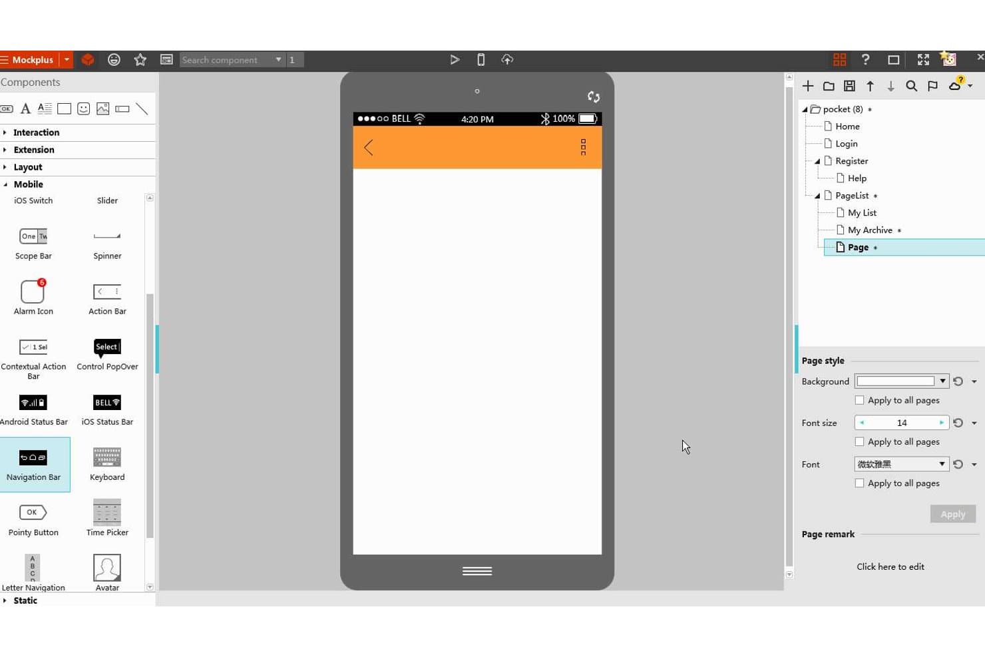The width and height of the screenshot is (985, 657).
Task: Select the Alarm Icon component
Action: click(x=33, y=298)
